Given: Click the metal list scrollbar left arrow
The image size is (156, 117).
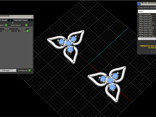Looking at the screenshot, I should click(139, 39).
